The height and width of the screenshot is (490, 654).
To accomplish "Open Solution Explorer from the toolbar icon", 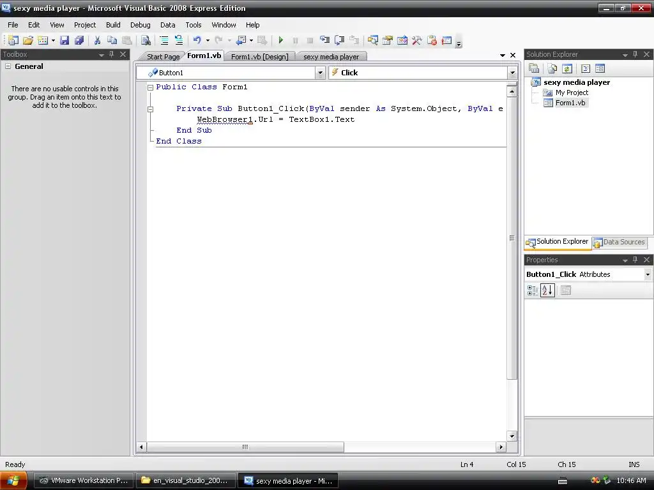I will (372, 40).
